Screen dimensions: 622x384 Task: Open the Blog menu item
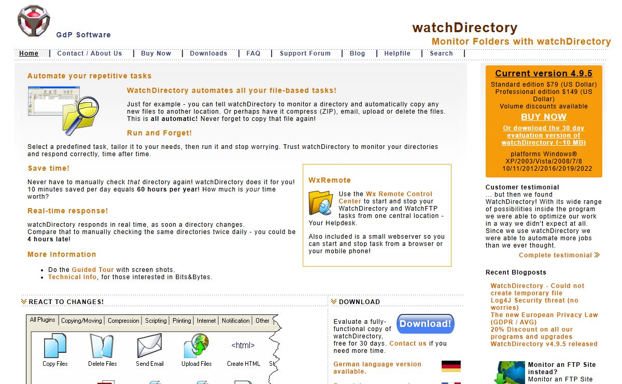click(x=358, y=53)
